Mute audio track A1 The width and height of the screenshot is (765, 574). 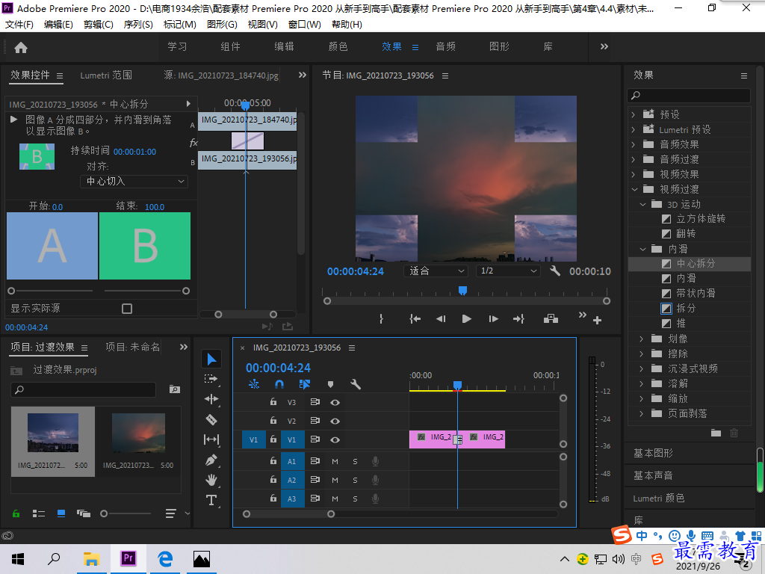point(335,461)
